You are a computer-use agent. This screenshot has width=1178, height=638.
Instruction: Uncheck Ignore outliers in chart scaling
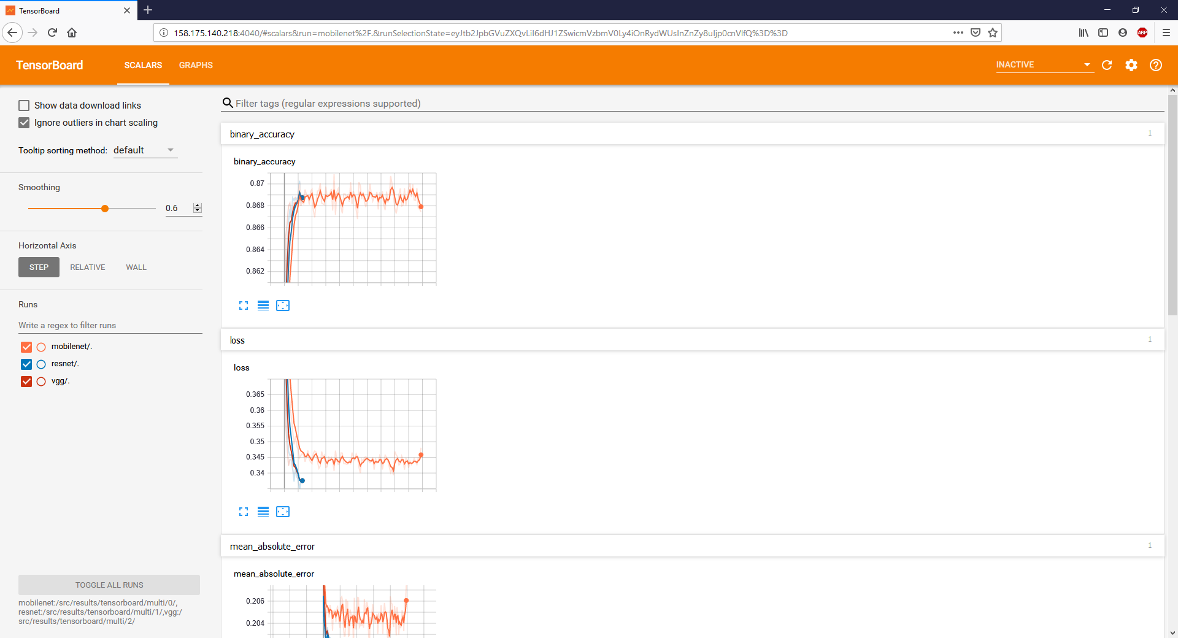[24, 123]
